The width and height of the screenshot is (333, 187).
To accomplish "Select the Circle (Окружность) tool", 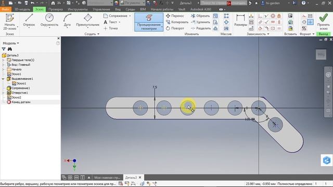I will click(49, 20).
